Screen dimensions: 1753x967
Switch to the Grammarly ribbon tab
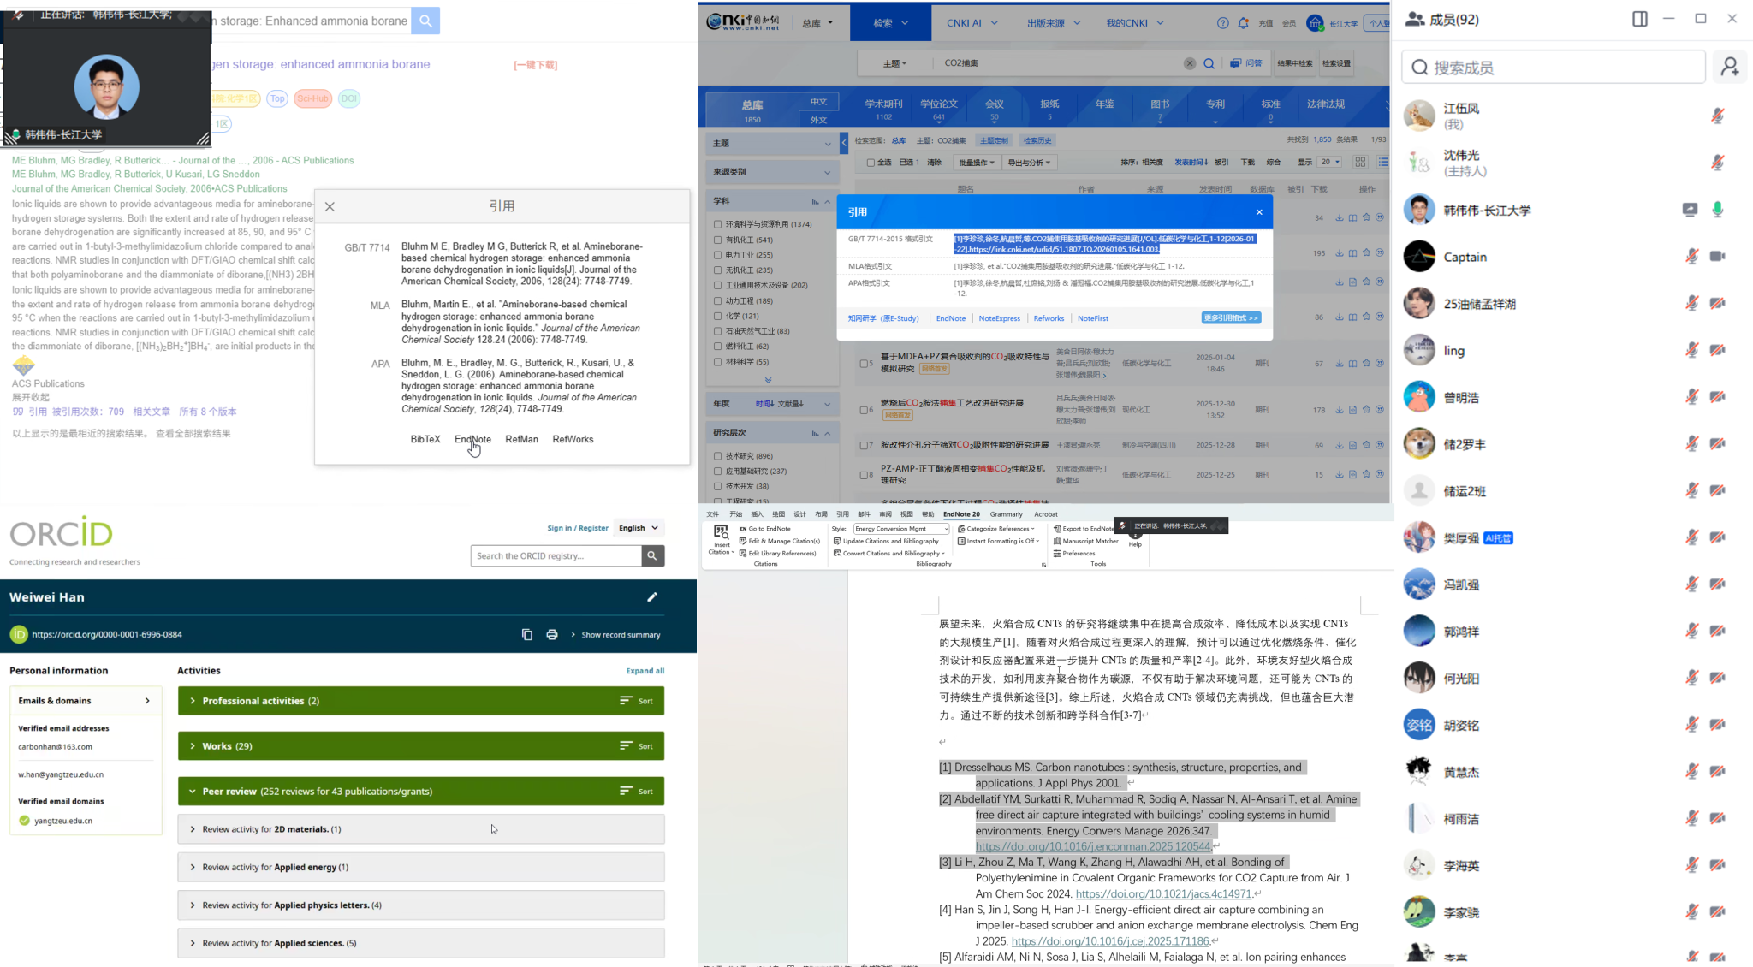(1006, 514)
